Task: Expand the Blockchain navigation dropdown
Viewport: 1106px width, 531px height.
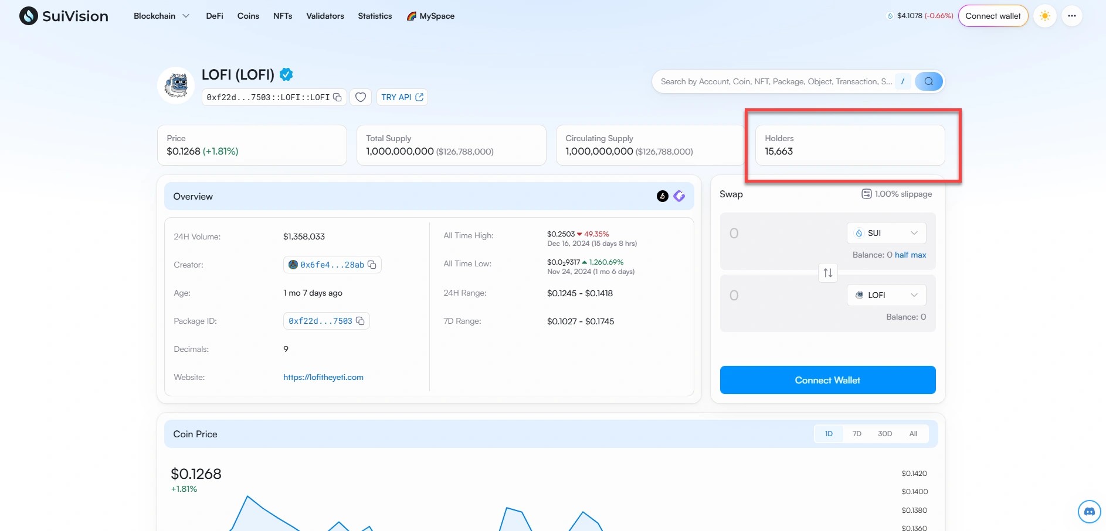Action: (161, 16)
